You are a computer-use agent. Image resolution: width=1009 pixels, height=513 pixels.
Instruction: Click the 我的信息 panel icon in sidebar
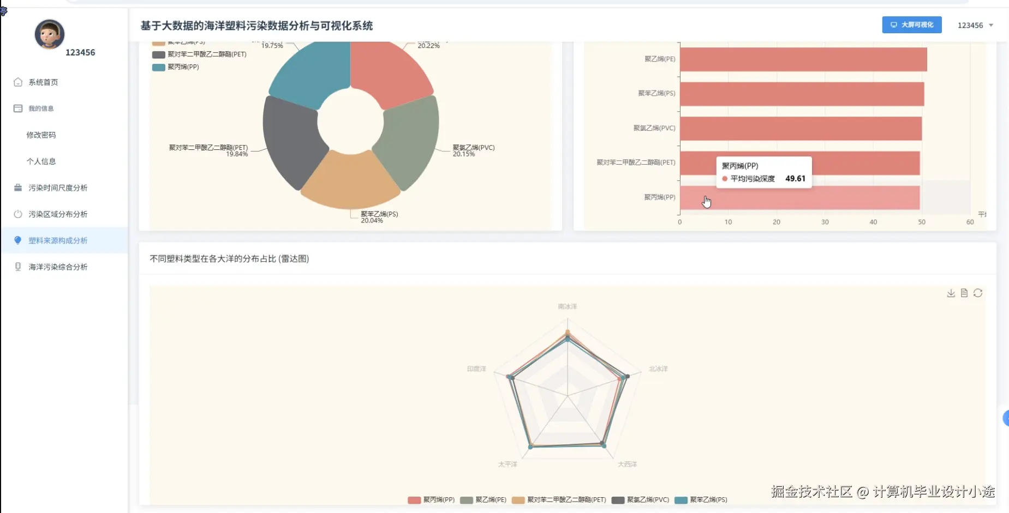click(x=18, y=108)
